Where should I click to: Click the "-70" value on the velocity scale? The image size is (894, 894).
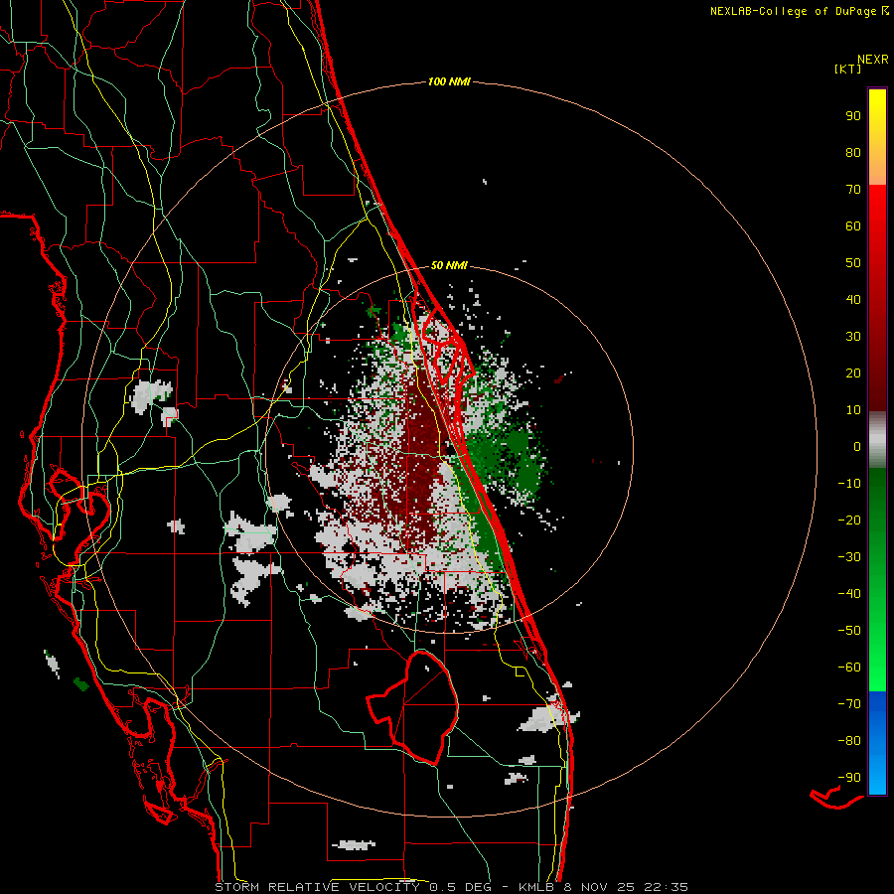(849, 704)
